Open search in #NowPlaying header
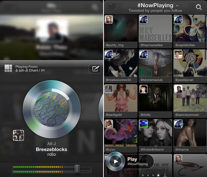The width and height of the screenshot is (207, 177). 199,7
